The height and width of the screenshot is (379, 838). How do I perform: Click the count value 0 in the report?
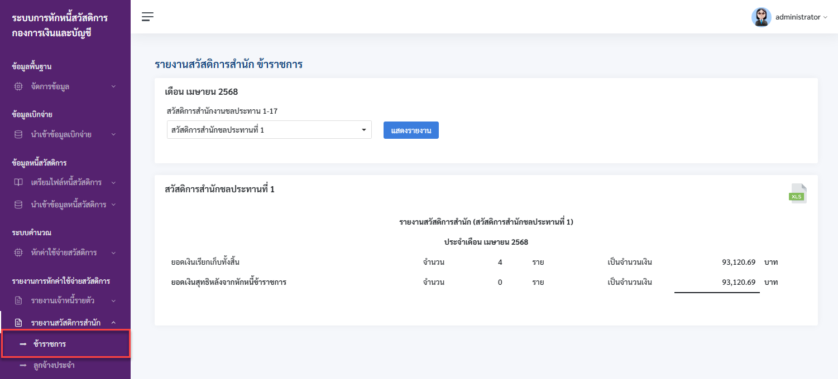pyautogui.click(x=500, y=282)
